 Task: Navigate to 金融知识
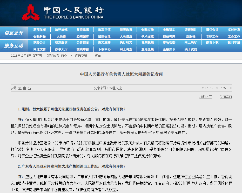pyautogui.click(x=169, y=49)
